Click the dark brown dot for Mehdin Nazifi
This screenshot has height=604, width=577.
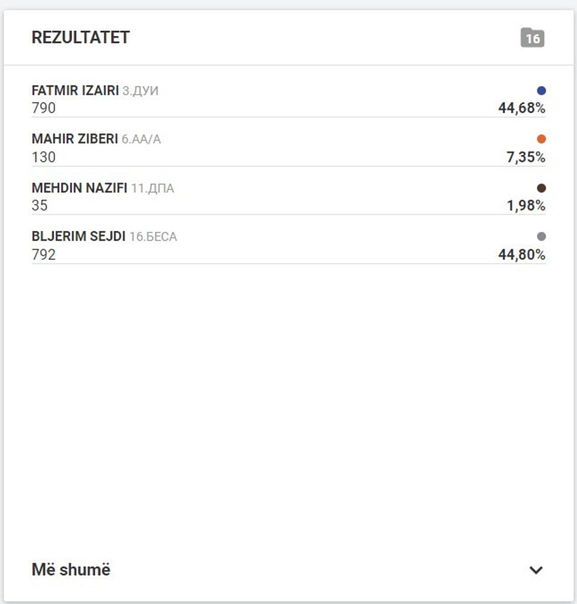tap(542, 188)
